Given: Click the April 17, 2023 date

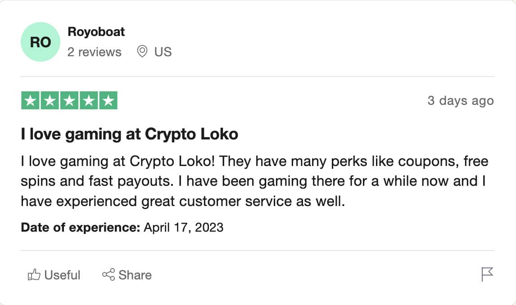Looking at the screenshot, I should tap(183, 227).
